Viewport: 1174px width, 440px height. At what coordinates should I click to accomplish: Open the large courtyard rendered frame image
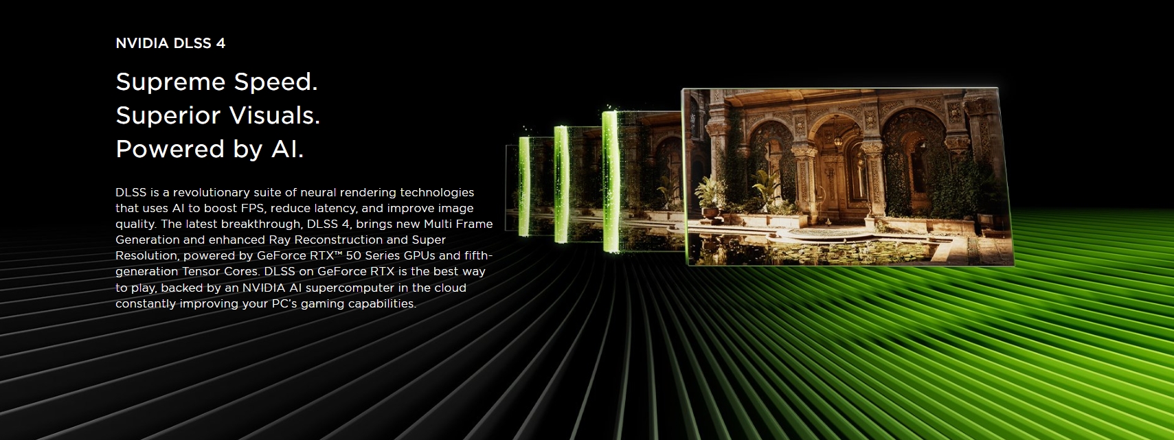[848, 176]
